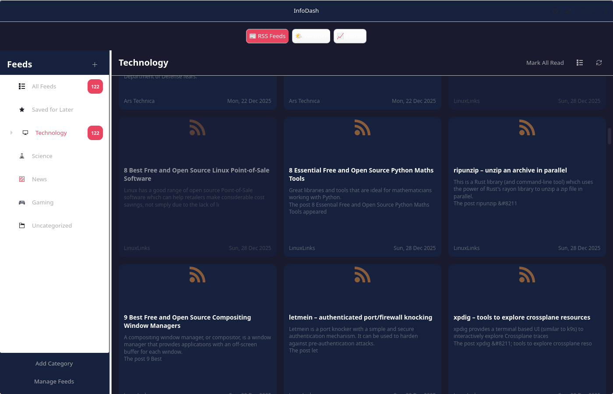The height and width of the screenshot is (394, 613).
Task: Open the Weather tab
Action: pyautogui.click(x=311, y=36)
